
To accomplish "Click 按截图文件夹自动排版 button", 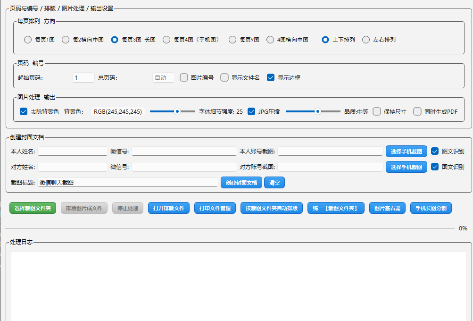I will (x=272, y=208).
